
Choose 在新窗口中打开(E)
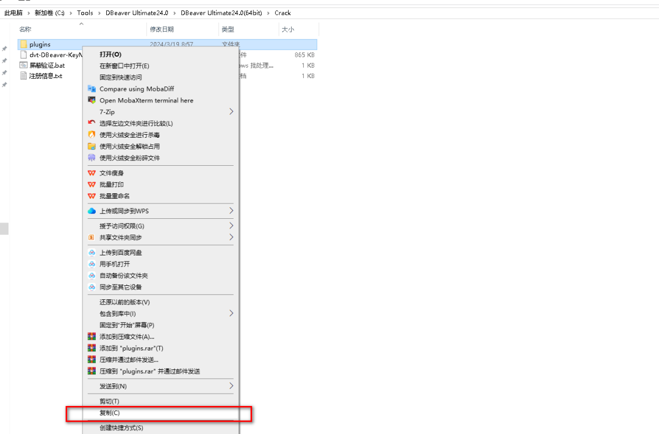(160, 66)
